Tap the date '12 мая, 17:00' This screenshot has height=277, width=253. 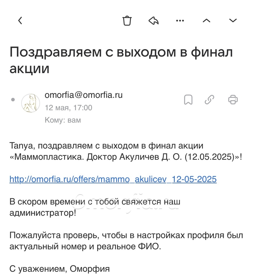pyautogui.click(x=68, y=108)
